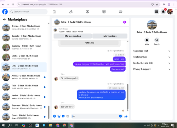Screen dimensions: 177x128
Task: Search in conversation using magnifier icon
Action: tap(157, 40)
